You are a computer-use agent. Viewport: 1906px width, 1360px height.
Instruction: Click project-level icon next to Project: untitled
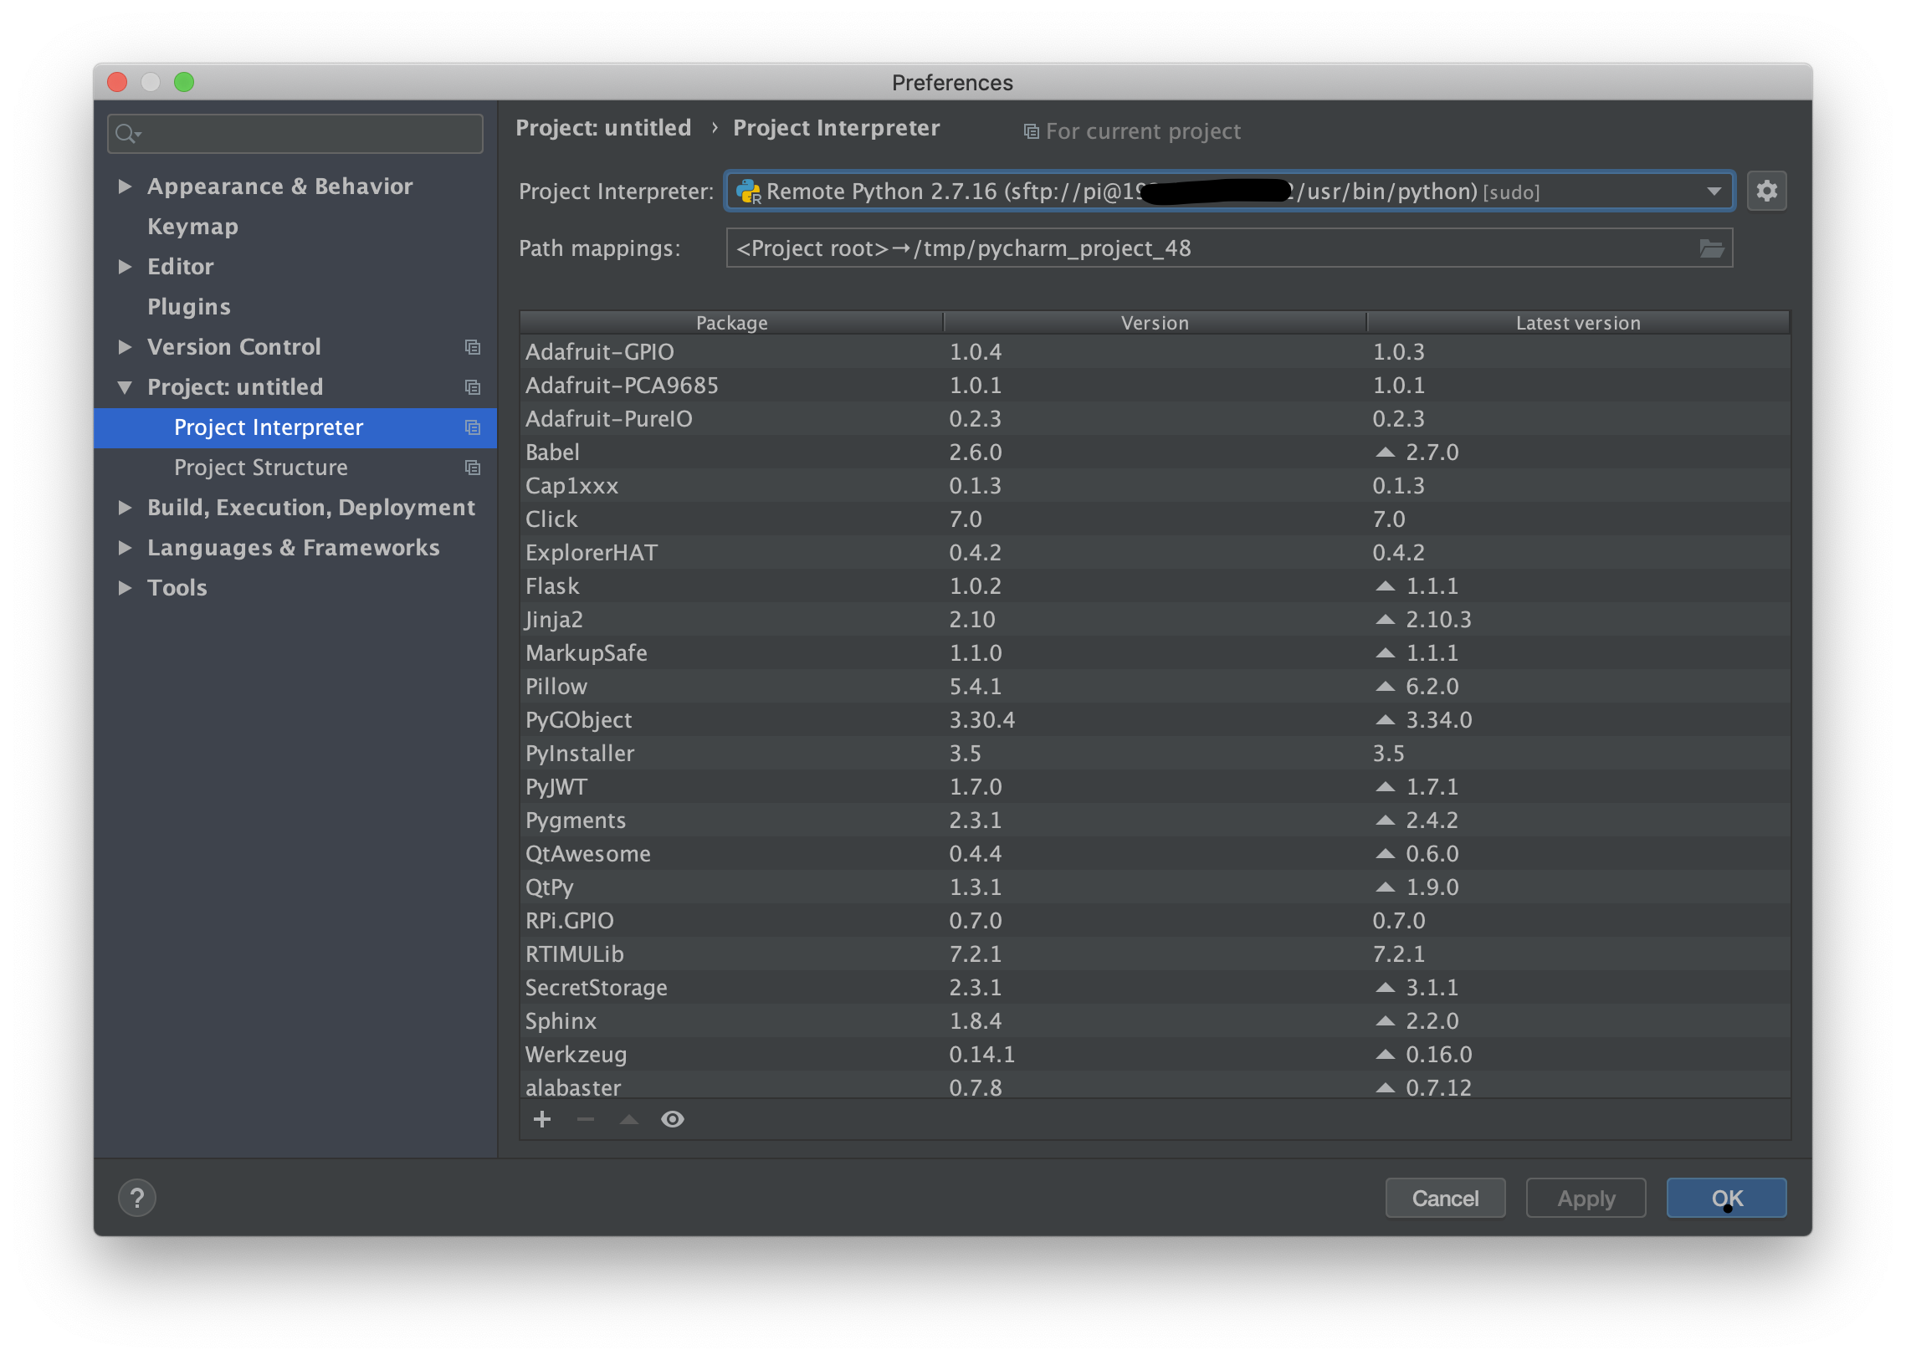pos(473,387)
